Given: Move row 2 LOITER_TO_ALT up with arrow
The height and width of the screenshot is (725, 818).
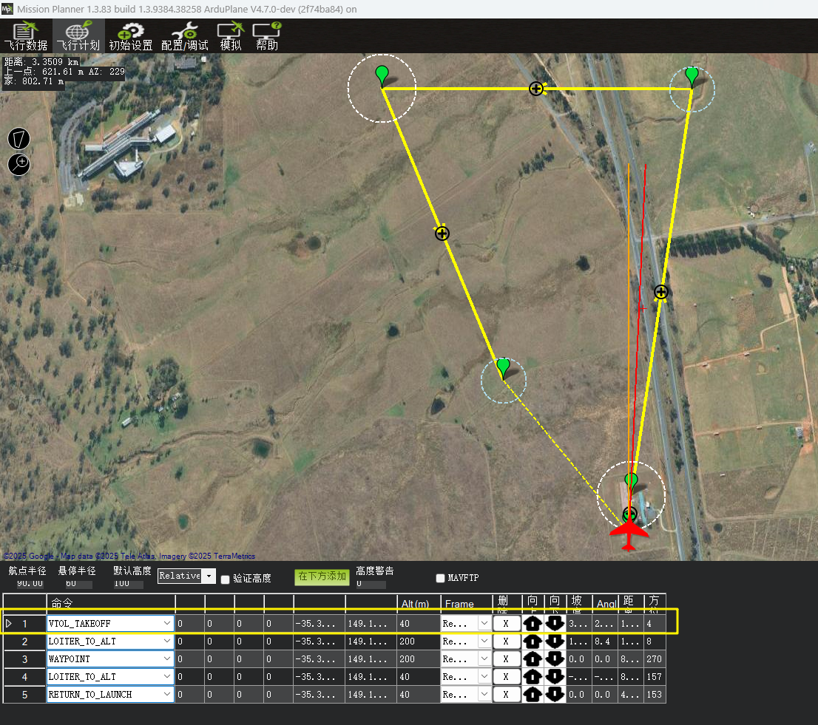Looking at the screenshot, I should [533, 641].
